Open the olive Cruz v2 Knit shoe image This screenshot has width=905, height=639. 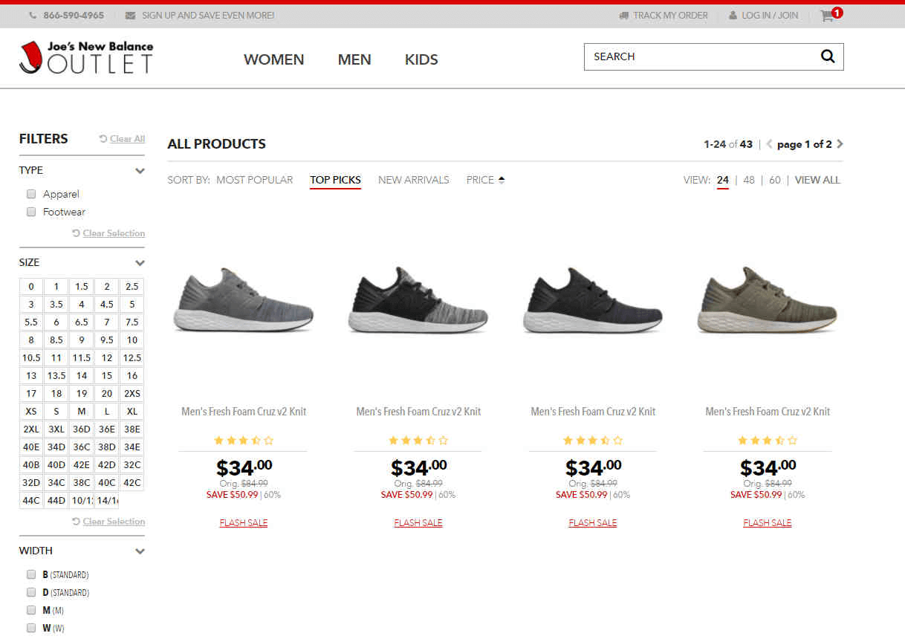click(x=768, y=299)
